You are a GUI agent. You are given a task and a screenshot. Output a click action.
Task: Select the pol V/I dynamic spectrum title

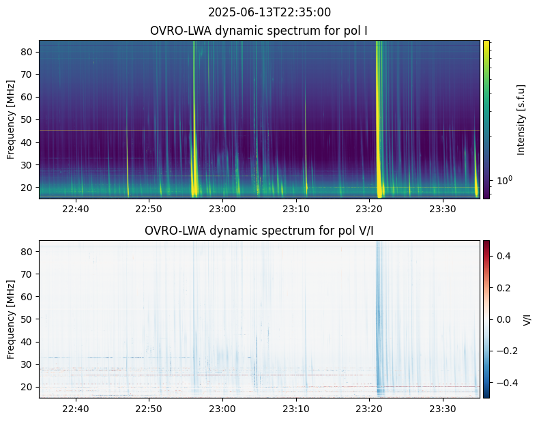pyautogui.click(x=259, y=231)
